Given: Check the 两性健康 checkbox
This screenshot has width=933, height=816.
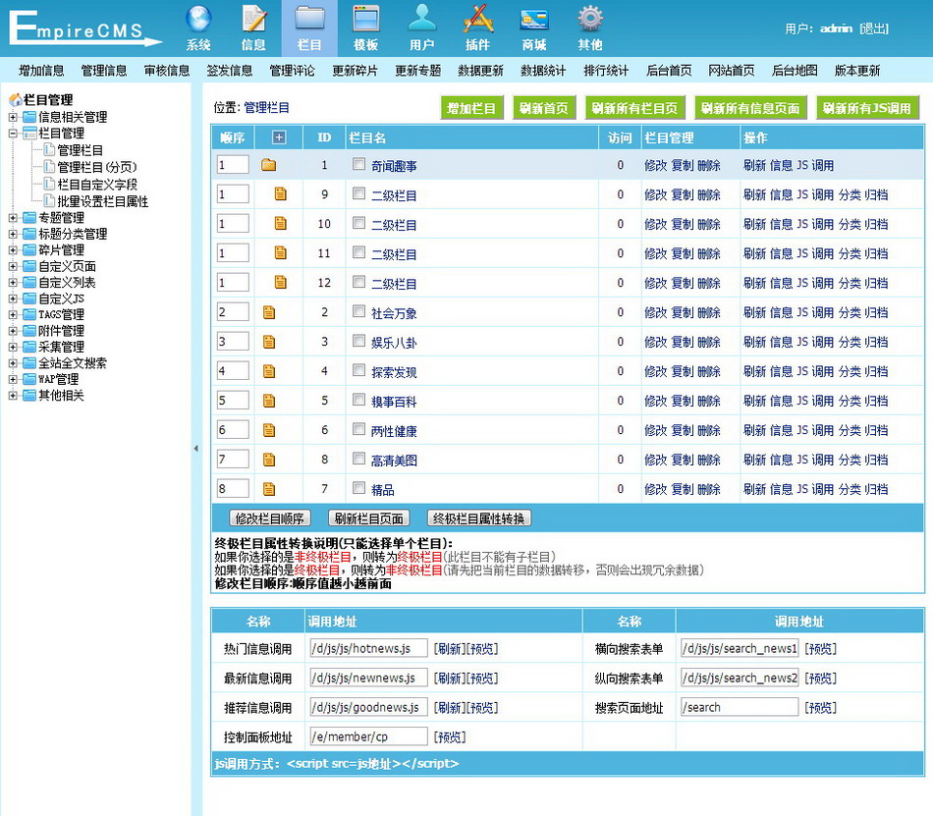Looking at the screenshot, I should click(358, 429).
